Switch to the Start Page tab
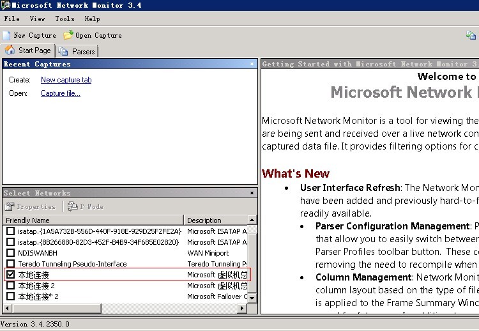479x331 pixels. click(28, 50)
